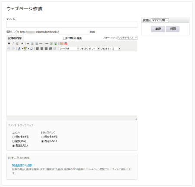Apply the background highlight color icon
The width and height of the screenshot is (195, 187).
pos(25,49)
